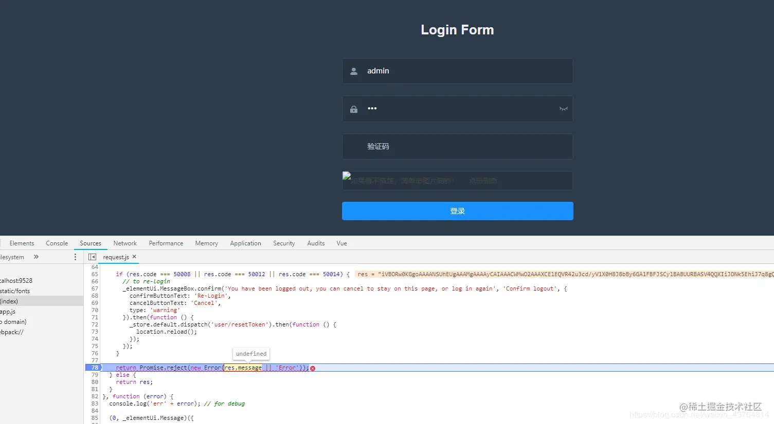Click 'user/resetToken' in line 72

click(241, 324)
